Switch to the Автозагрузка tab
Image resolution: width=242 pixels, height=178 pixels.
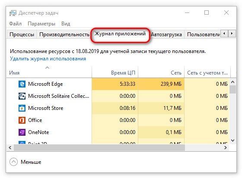coord(166,34)
